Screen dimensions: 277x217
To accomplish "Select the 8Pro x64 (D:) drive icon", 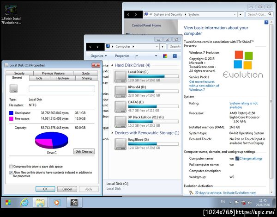I will (x=120, y=92).
